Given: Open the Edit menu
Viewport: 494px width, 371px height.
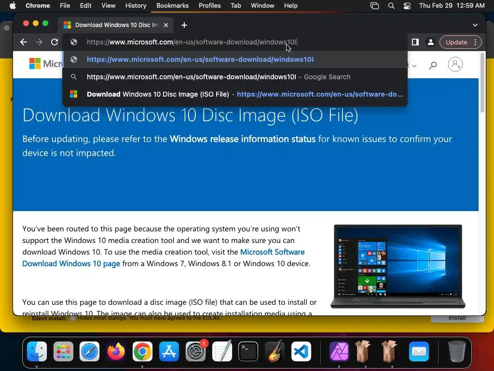Looking at the screenshot, I should pyautogui.click(x=85, y=5).
